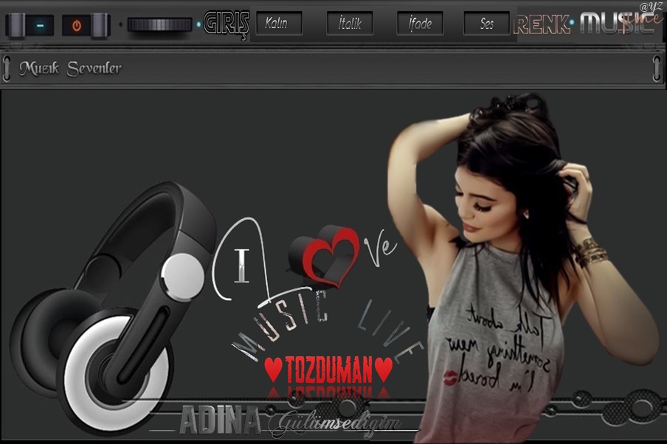The width and height of the screenshot is (667, 444).
Task: Click the left bracket handle beside Muzik Sevenler
Action: point(7,68)
